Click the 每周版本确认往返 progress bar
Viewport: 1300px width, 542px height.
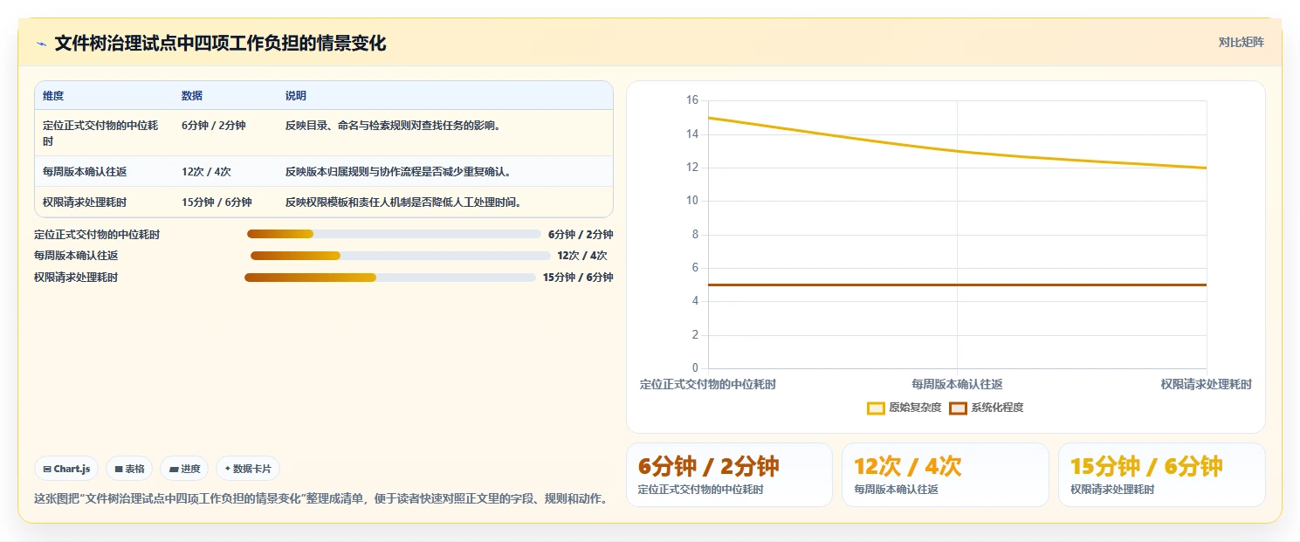(401, 256)
